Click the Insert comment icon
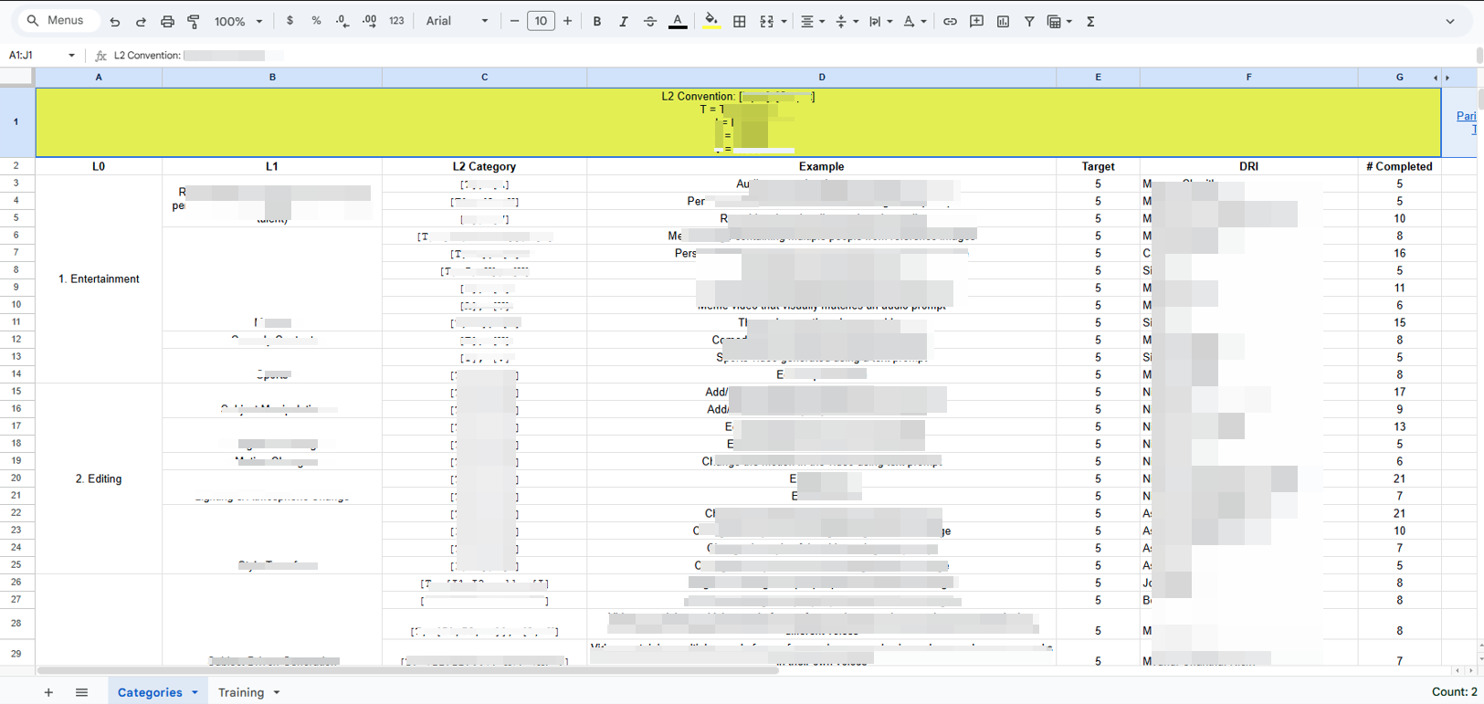The height and width of the screenshot is (704, 1484). pyautogui.click(x=976, y=21)
